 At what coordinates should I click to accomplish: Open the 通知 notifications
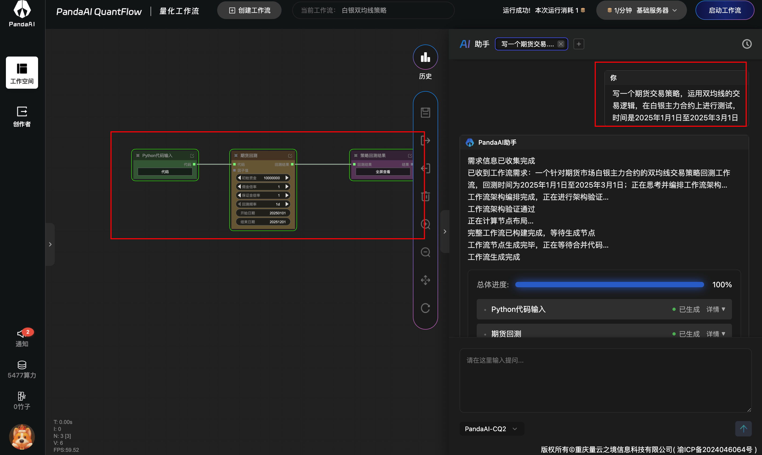click(x=22, y=338)
